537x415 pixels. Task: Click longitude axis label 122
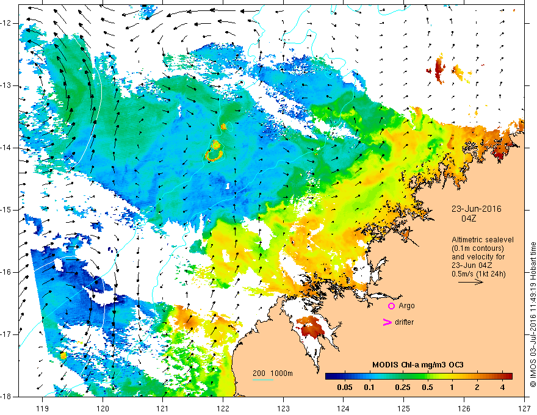tap(223, 408)
